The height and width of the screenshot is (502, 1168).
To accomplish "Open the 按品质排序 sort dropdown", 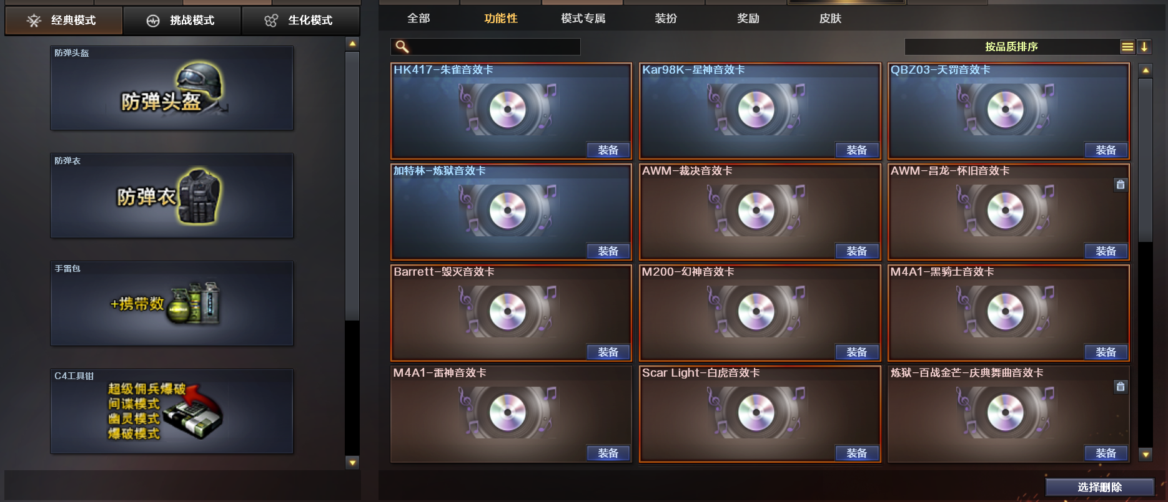I will [1011, 47].
